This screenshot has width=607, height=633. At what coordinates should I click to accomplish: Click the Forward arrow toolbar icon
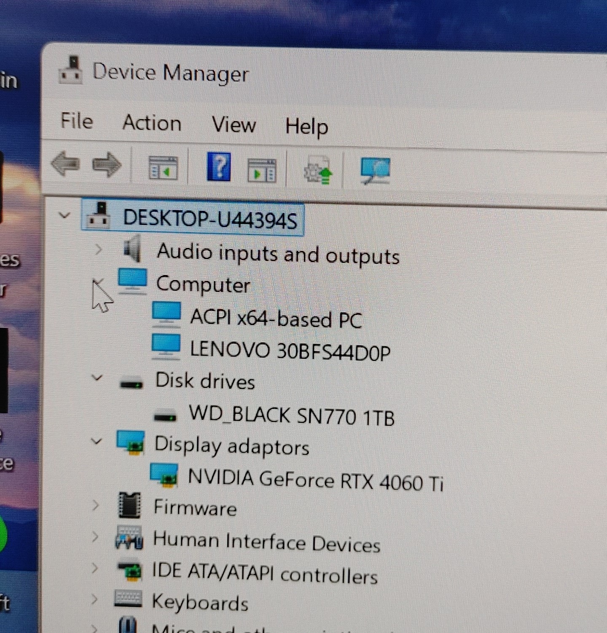[x=107, y=164]
